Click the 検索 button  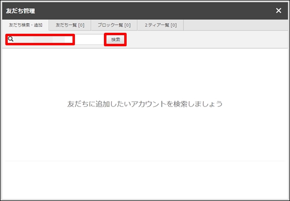116,40
